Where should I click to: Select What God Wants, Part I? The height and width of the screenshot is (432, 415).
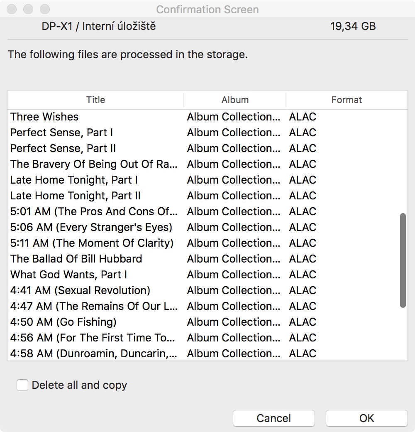(x=68, y=275)
